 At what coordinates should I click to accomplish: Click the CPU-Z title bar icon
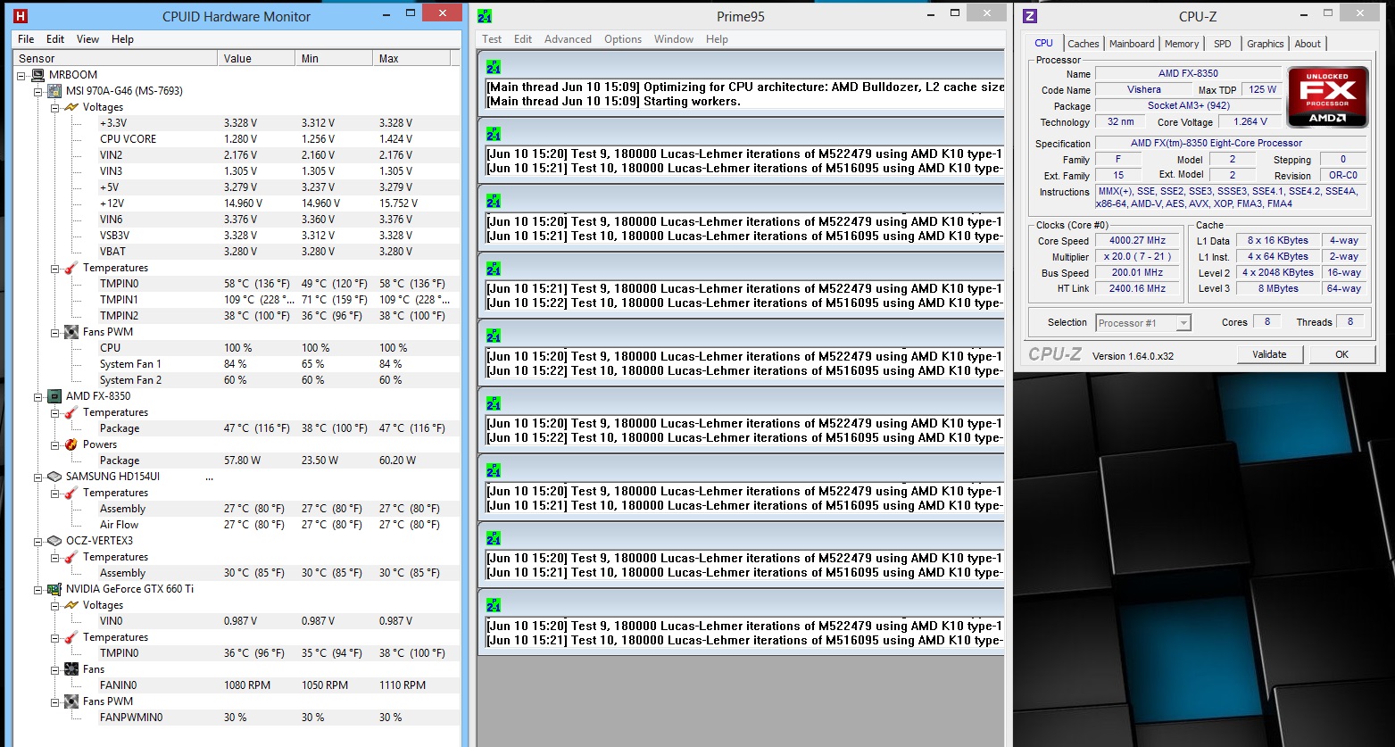tap(1029, 16)
